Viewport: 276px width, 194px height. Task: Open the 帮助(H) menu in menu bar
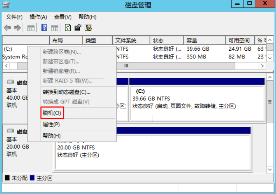87,17
